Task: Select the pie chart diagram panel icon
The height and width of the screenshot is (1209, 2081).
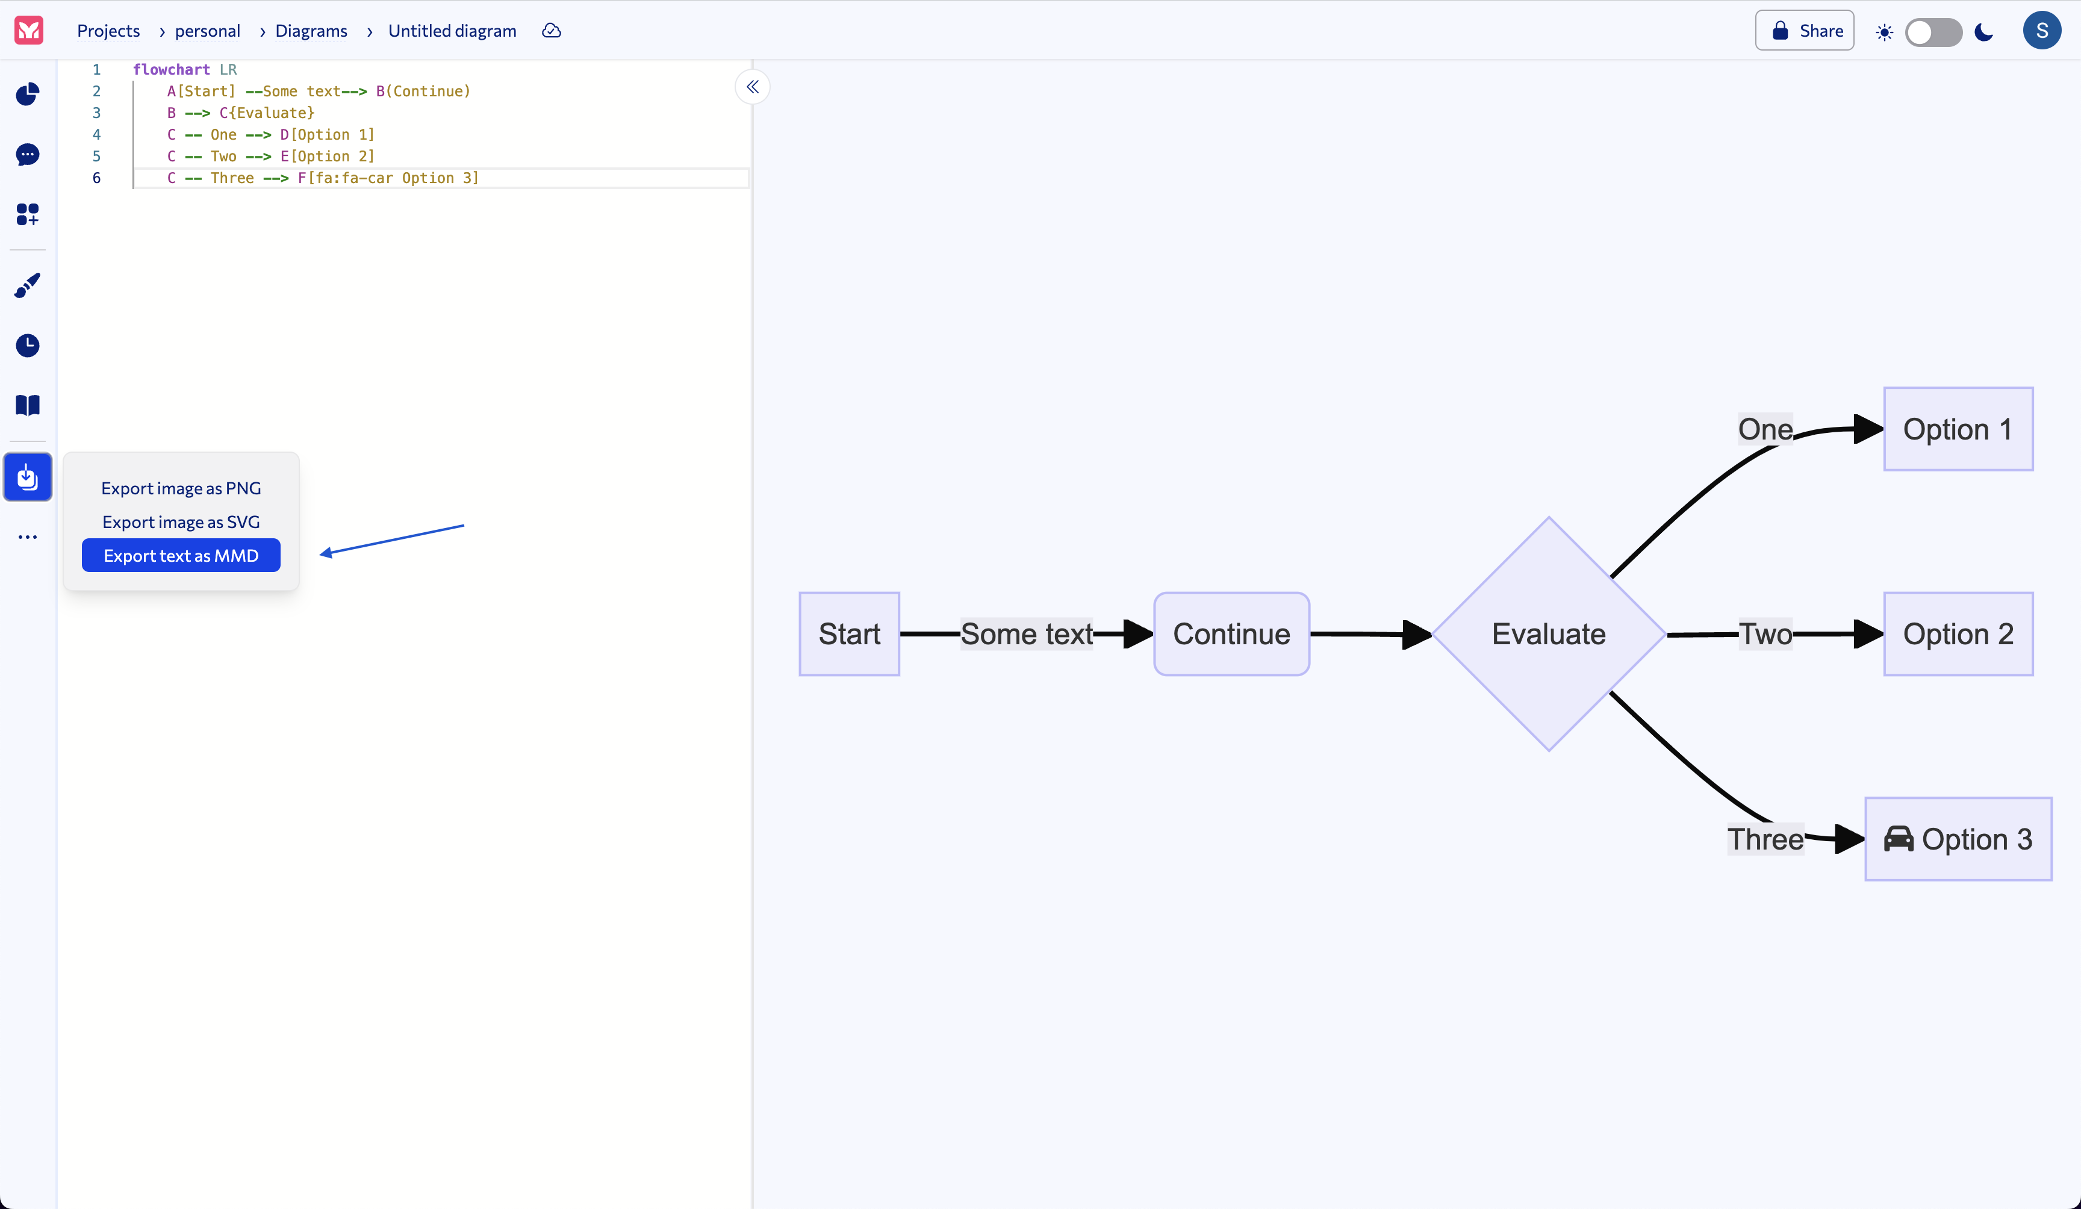Action: coord(27,94)
